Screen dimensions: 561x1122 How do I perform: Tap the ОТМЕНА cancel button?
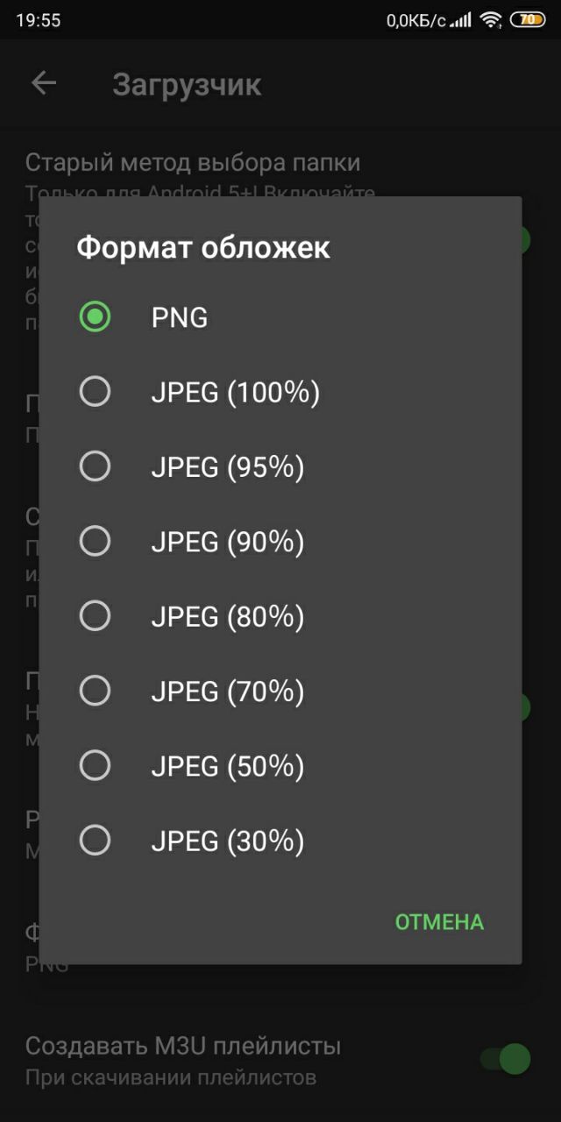tap(439, 922)
